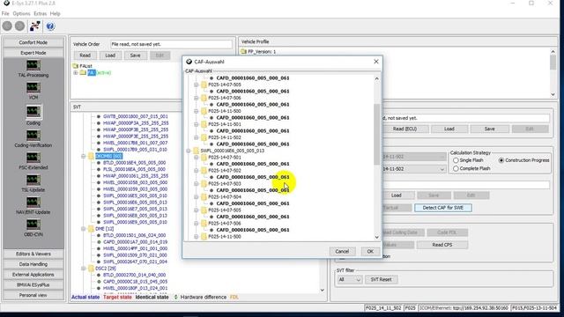Screen dimensions: 564x317
Task: Open Data Handling section
Action: point(33,264)
